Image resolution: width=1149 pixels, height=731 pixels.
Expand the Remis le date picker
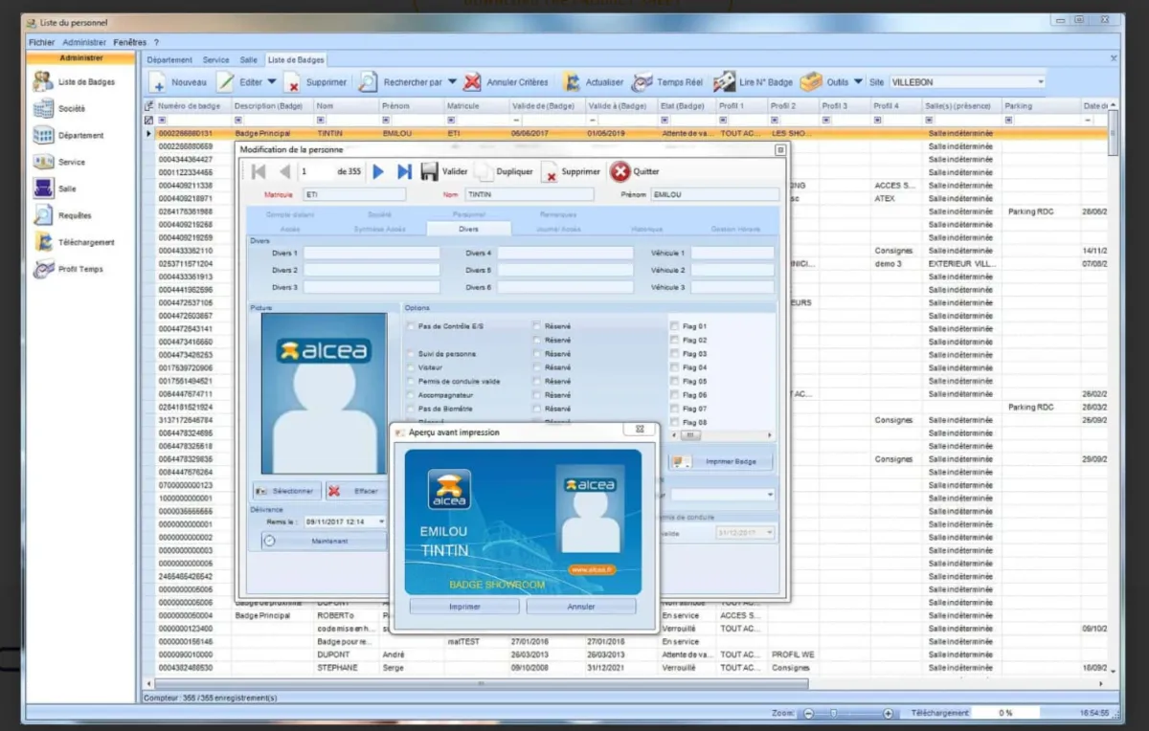pos(381,522)
